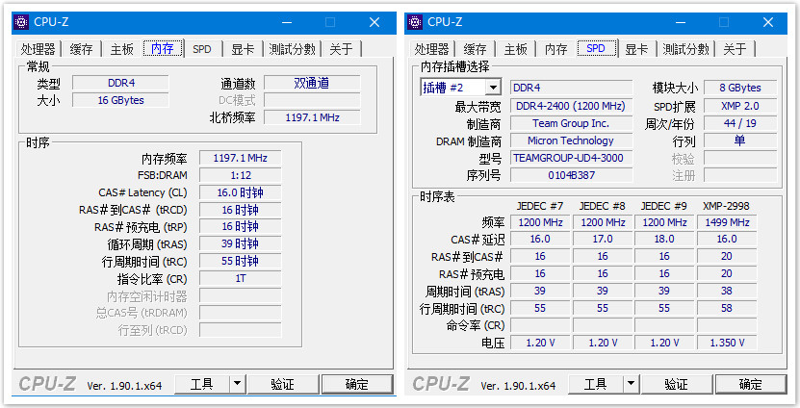Click the tRAS 39 时钟 value
800x408 pixels.
(240, 243)
